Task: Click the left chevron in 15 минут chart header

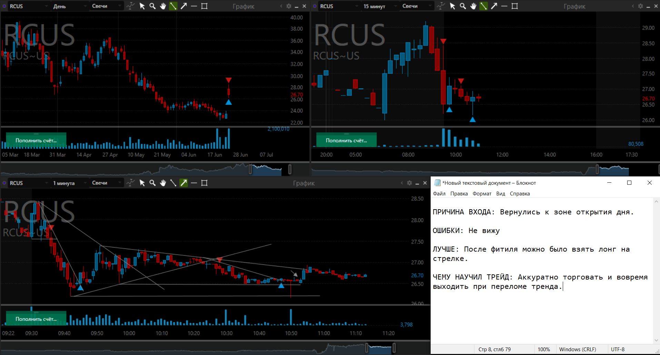Action: [633, 6]
